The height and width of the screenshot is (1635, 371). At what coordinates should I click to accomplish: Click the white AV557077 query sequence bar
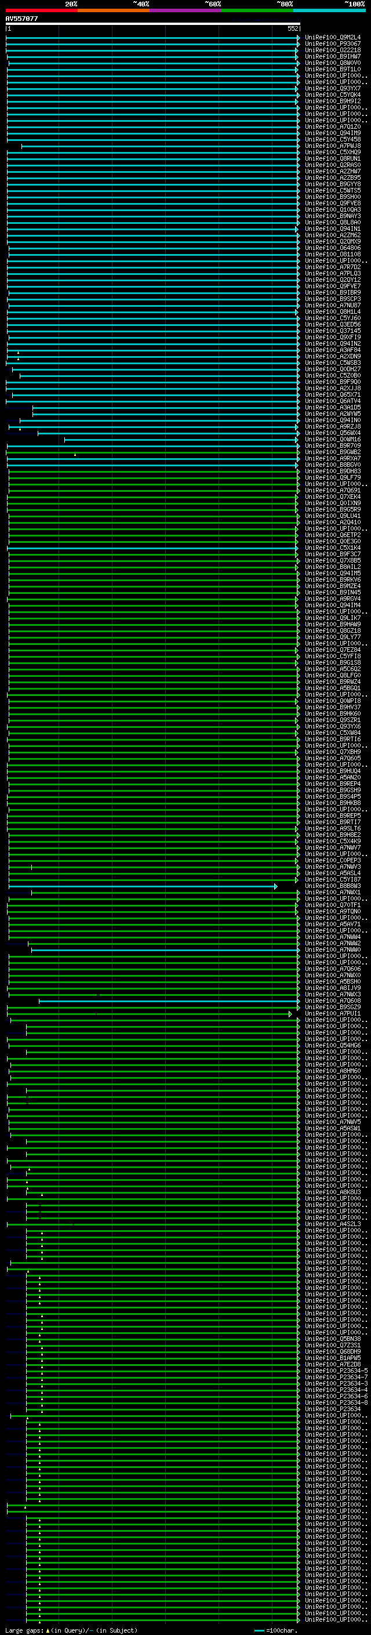pyautogui.click(x=152, y=23)
